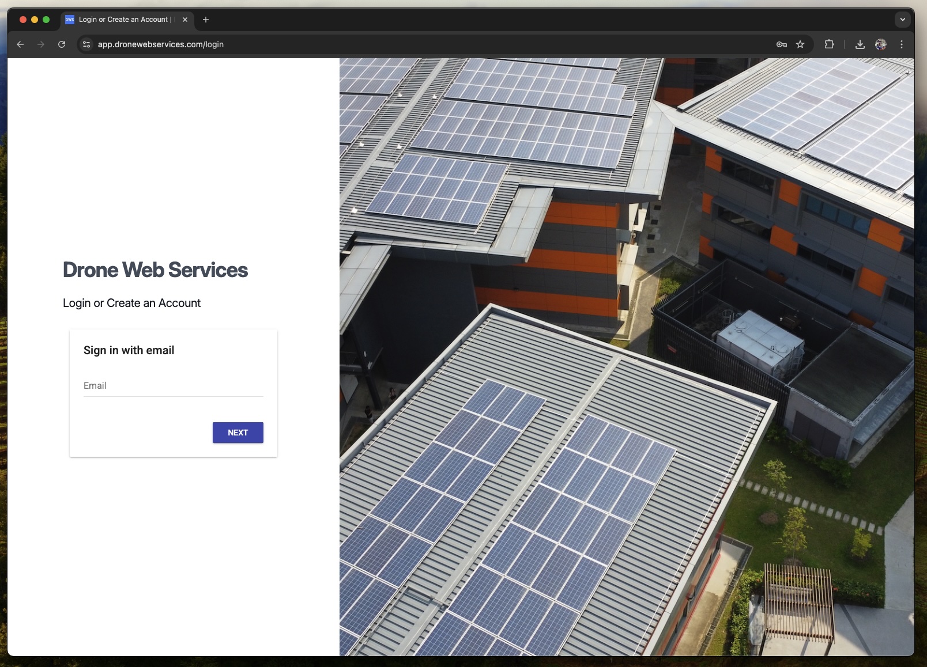Reload the Drone Web Services page
Image resolution: width=927 pixels, height=667 pixels.
click(x=62, y=44)
